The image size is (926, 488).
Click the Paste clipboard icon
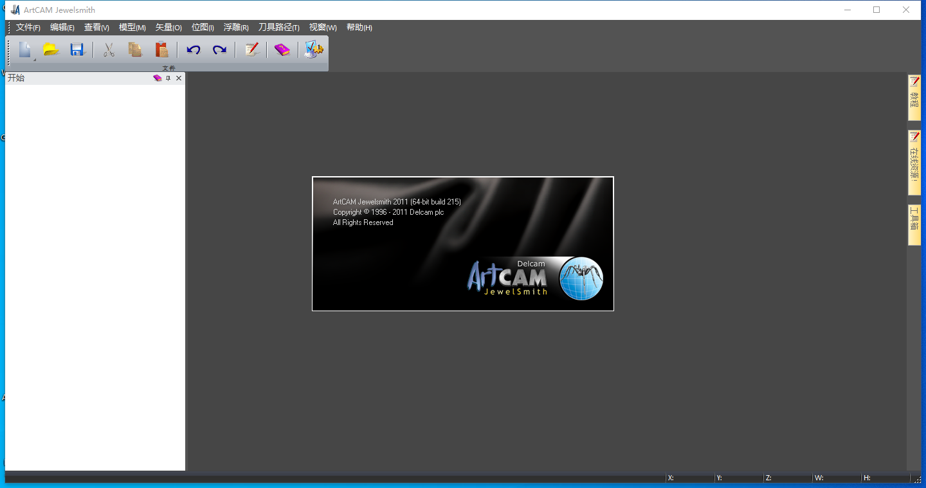(x=161, y=50)
